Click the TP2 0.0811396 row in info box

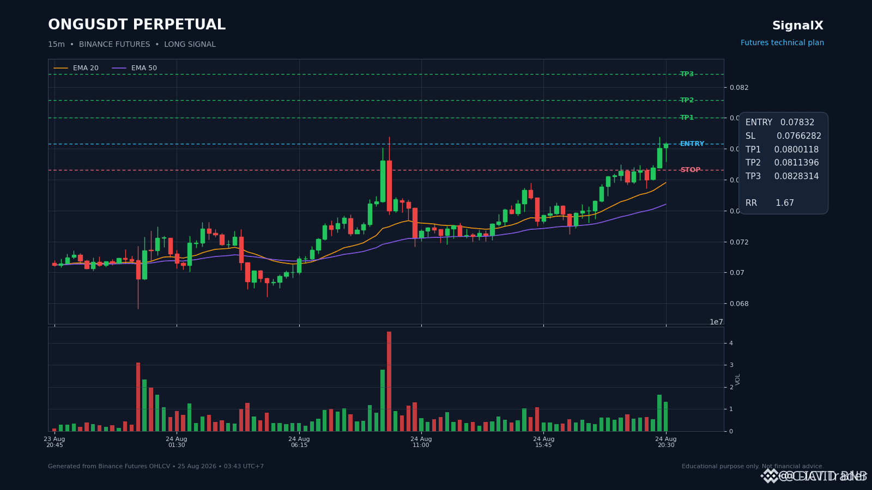(x=782, y=163)
